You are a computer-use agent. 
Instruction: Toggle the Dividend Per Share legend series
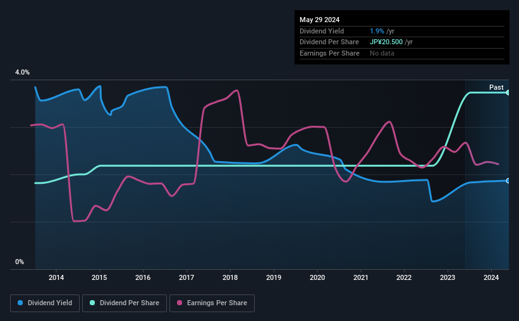pos(125,303)
